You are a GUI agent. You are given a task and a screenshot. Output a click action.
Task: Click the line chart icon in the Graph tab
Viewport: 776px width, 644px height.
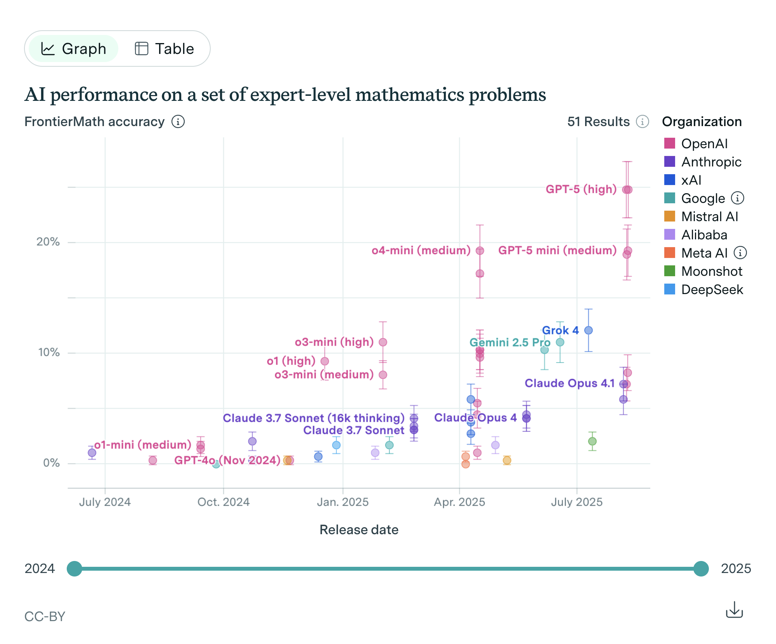coord(48,49)
